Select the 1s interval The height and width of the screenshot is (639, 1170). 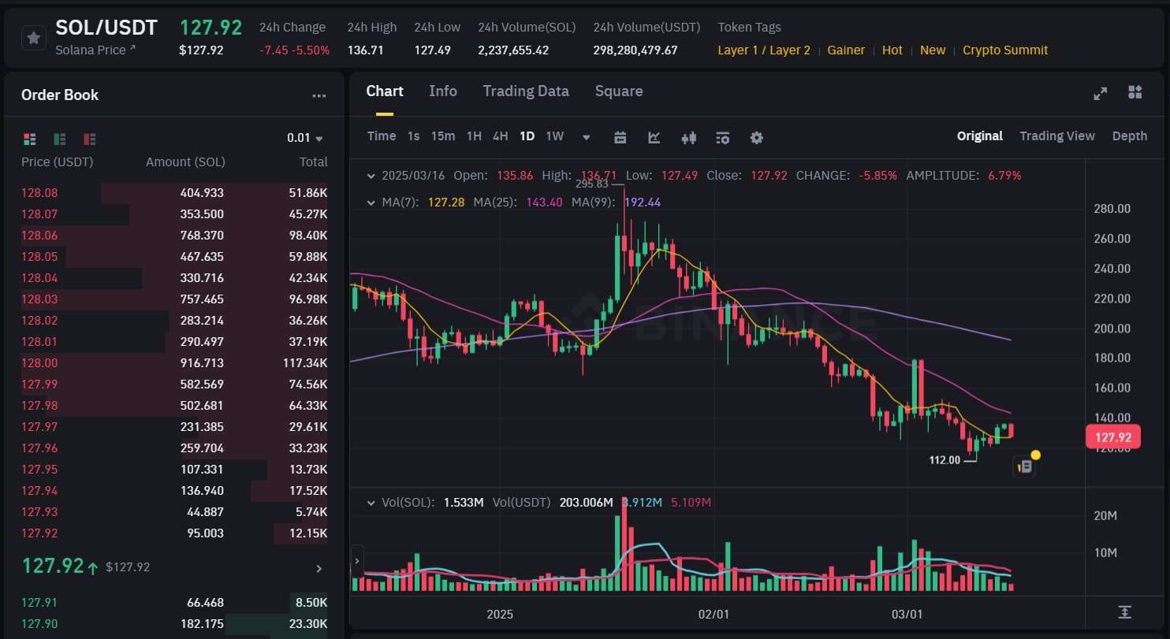413,136
